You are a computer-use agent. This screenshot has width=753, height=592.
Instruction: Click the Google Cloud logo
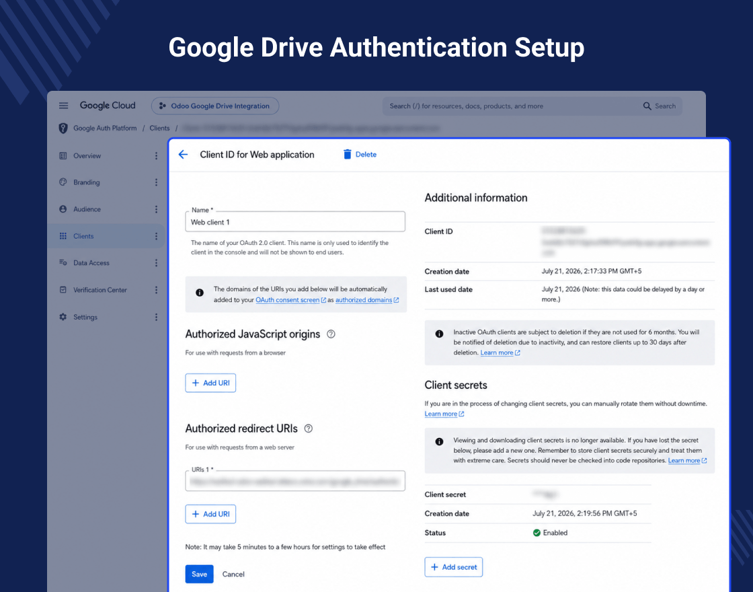108,106
